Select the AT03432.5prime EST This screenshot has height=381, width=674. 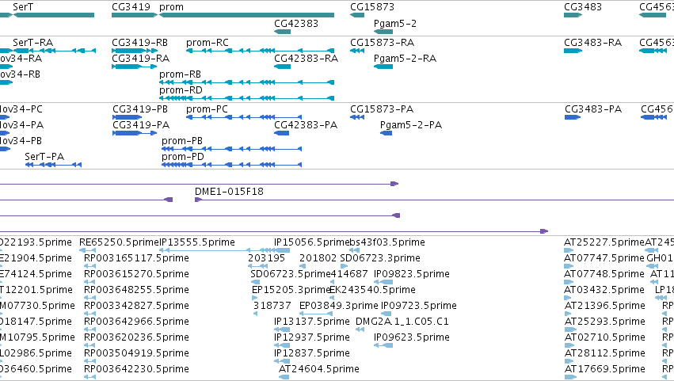569,298
